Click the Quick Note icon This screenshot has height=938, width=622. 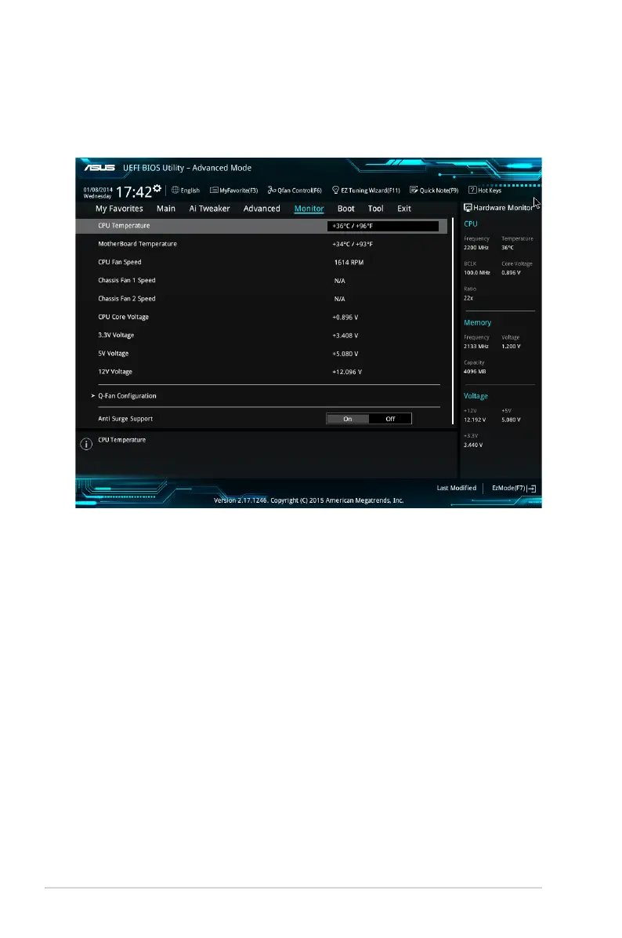pos(414,191)
